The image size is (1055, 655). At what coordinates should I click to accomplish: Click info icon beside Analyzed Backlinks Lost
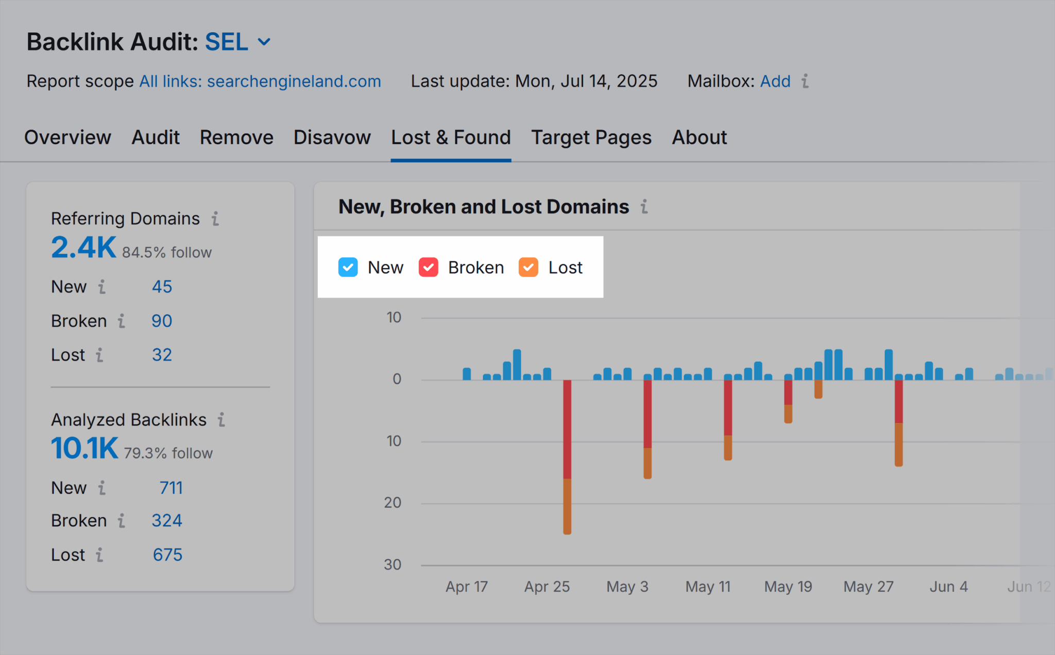(99, 555)
